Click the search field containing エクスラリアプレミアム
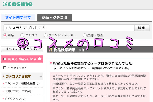This screenshot has height=102, width=153. 69,28
